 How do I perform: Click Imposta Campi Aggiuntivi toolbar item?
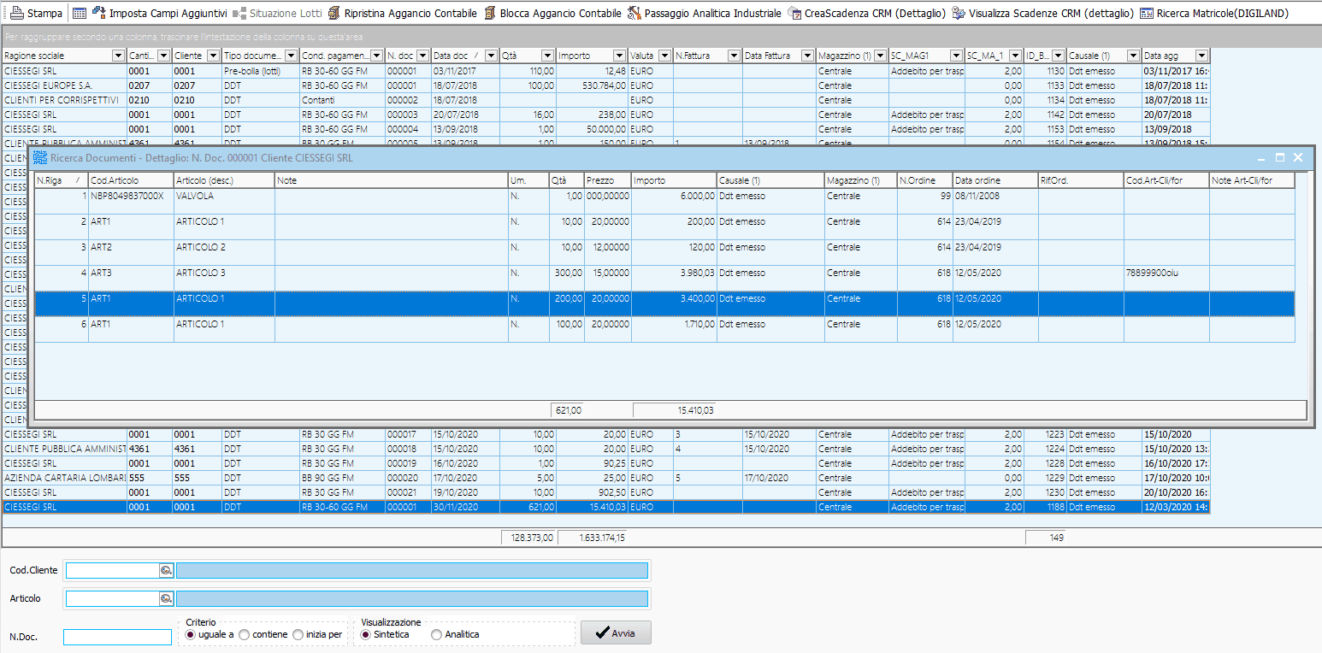(x=159, y=14)
